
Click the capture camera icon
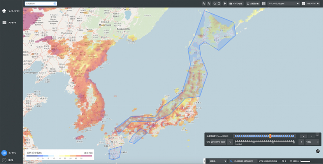point(4,153)
